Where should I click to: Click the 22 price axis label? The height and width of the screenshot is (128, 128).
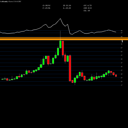click(122, 81)
